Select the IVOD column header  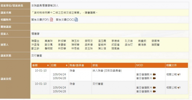[150, 65]
